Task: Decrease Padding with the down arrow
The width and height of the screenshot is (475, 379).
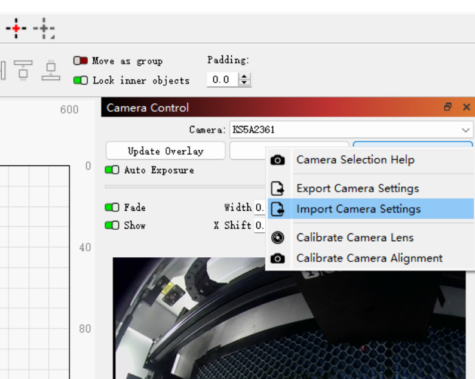Action: pyautogui.click(x=244, y=82)
